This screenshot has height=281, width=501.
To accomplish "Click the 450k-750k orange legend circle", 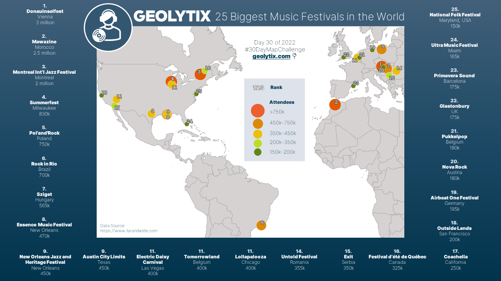I will tap(258, 124).
